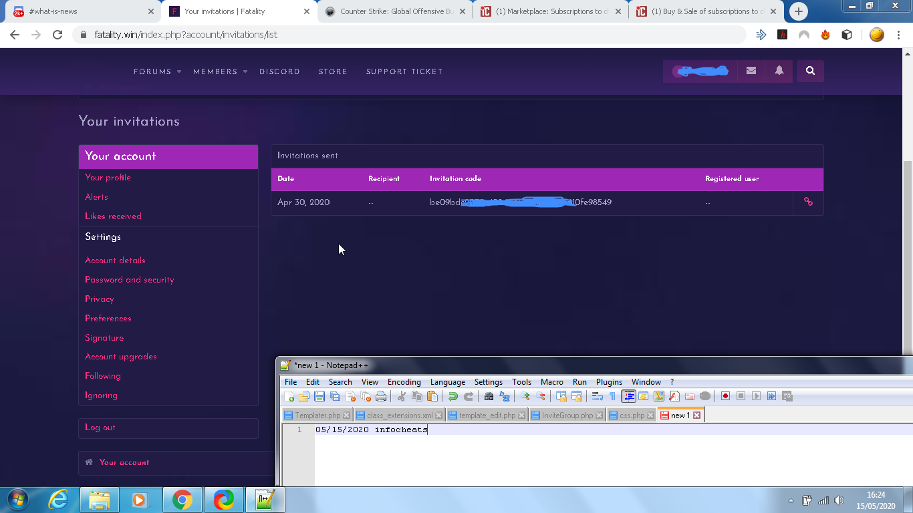Zoom in with magnifier plus icon
This screenshot has width=913, height=513.
tap(525, 396)
